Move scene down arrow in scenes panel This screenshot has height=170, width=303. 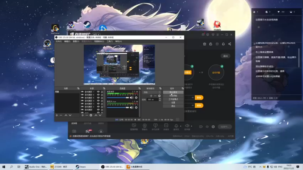point(70,115)
